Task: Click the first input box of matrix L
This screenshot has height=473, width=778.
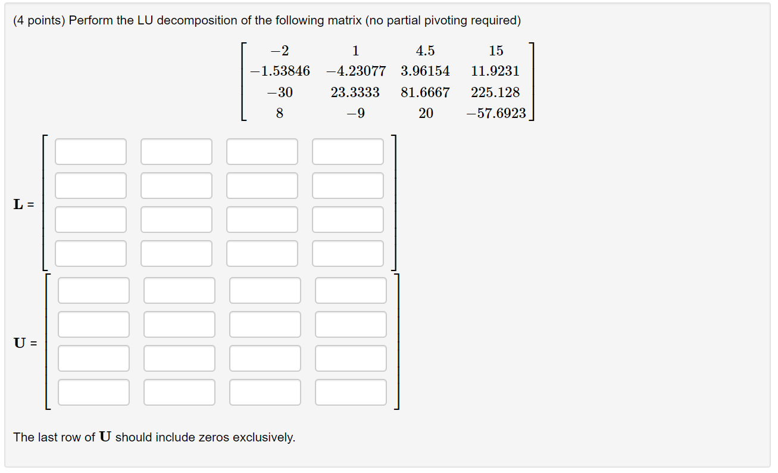Action: pos(90,151)
